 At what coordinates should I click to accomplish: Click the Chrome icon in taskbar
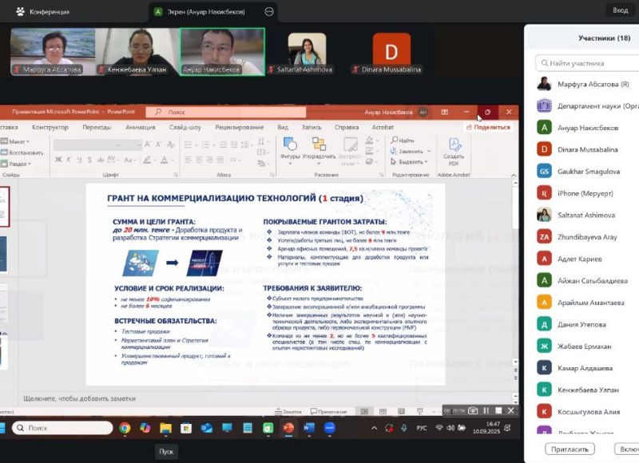click(125, 429)
